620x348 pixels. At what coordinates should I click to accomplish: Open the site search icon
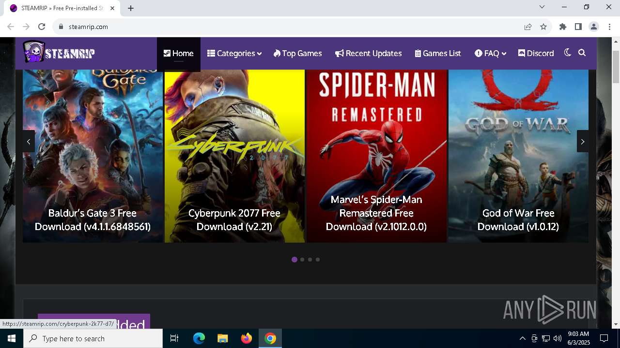pos(582,53)
